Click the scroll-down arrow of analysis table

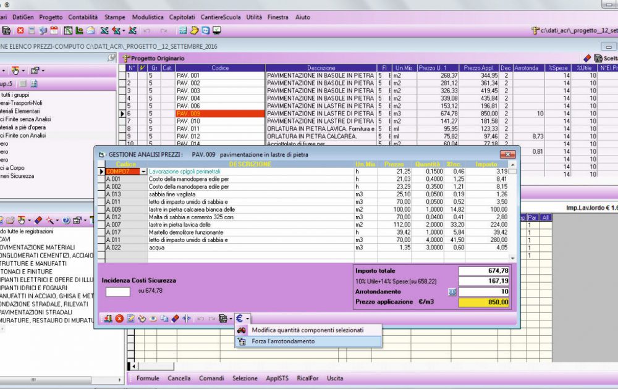(x=512, y=258)
